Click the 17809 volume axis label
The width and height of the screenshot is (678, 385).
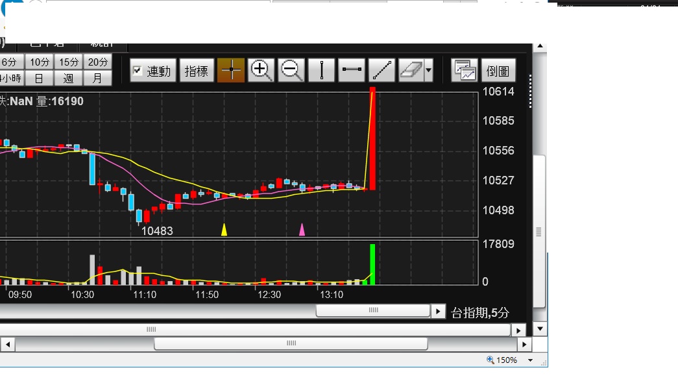click(x=498, y=244)
